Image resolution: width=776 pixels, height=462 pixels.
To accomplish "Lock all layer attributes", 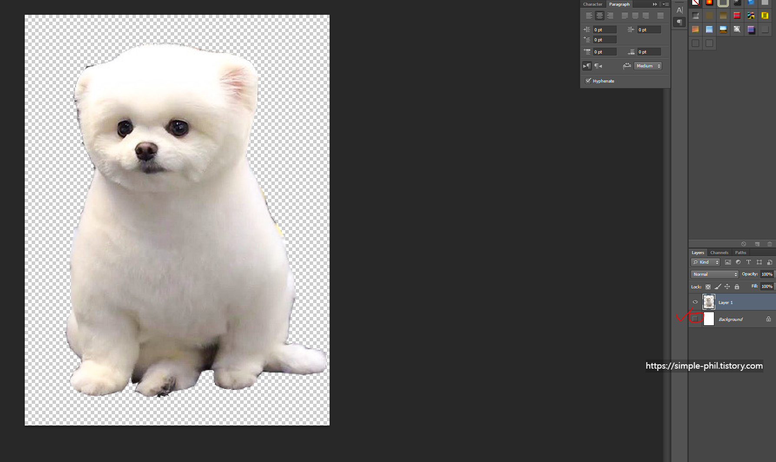I will [736, 287].
